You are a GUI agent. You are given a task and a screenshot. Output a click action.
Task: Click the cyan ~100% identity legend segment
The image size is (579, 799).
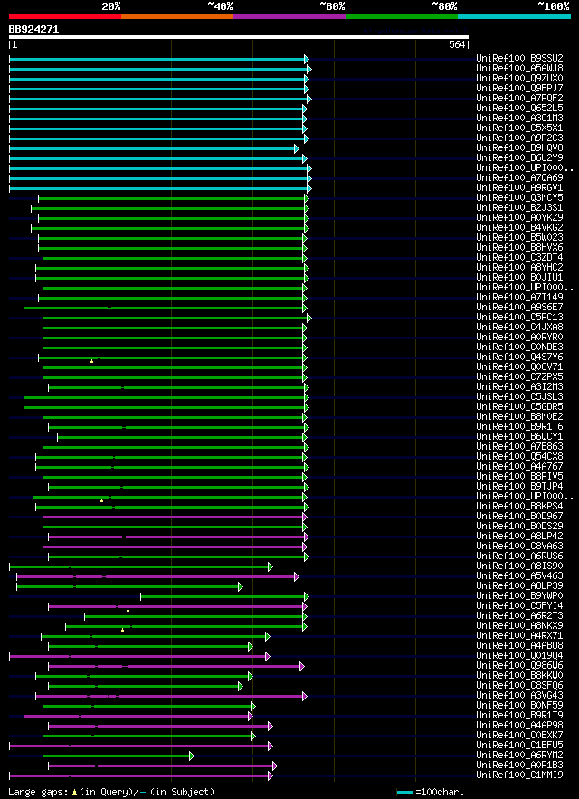(x=514, y=16)
